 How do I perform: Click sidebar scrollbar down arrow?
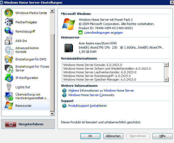[52, 114]
